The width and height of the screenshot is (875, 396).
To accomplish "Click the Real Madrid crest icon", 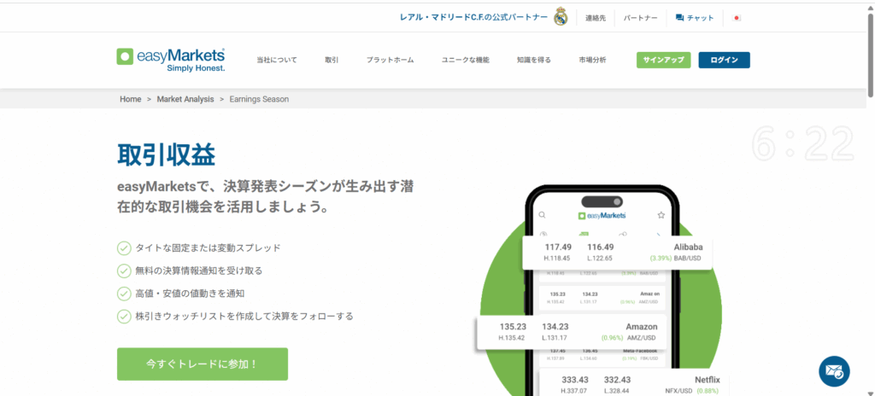I will (x=561, y=17).
